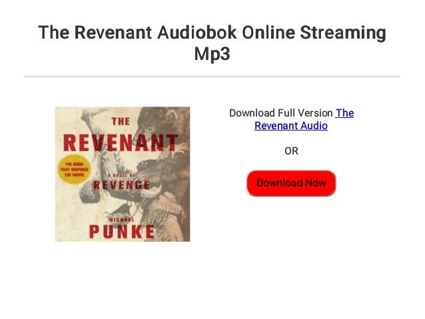Viewport: 425px width, 319px height.
Task: Select the page heading 'The Revenant Audiobok Online Streaming'
Action: tap(212, 33)
